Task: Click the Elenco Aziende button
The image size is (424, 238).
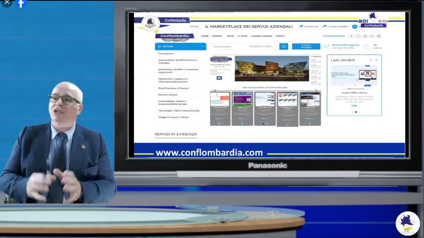Action: pos(306,46)
